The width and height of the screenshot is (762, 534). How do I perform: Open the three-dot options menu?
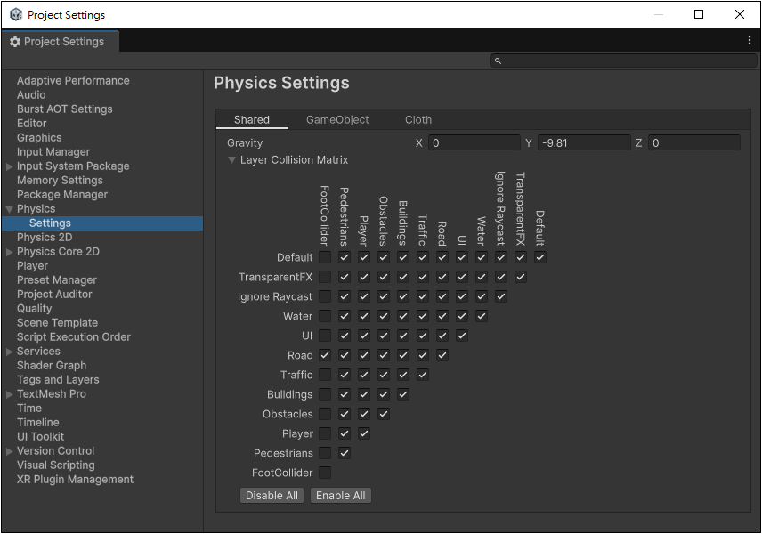[749, 41]
